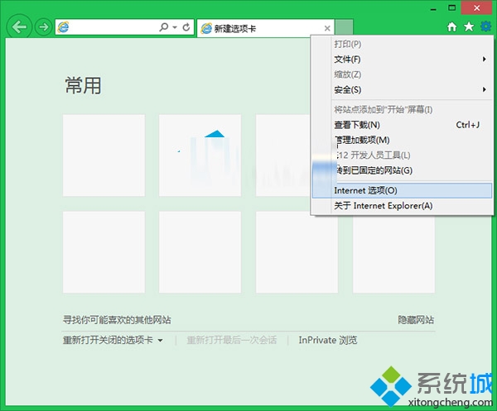Screen dimensions: 497x411
Task: Click the Tools gear icon
Action: pyautogui.click(x=485, y=27)
